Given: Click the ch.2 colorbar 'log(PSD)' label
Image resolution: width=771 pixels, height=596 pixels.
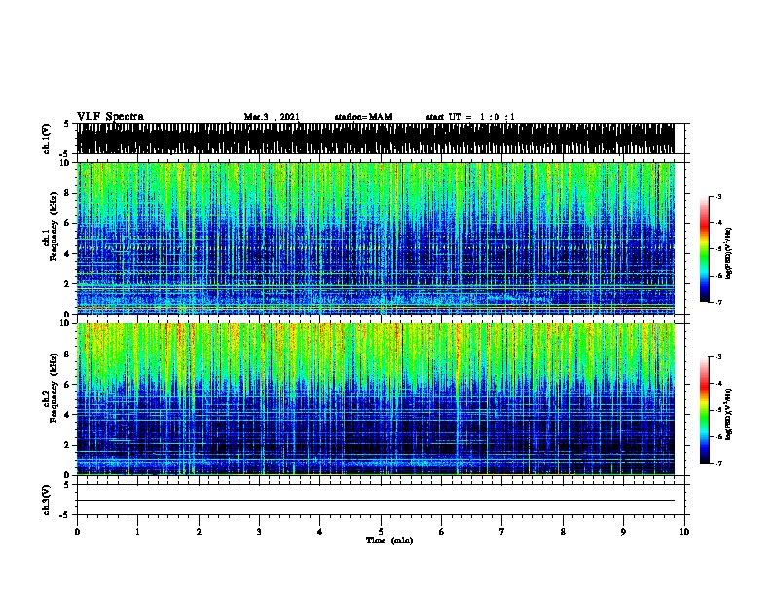Looking at the screenshot, I should click(729, 414).
